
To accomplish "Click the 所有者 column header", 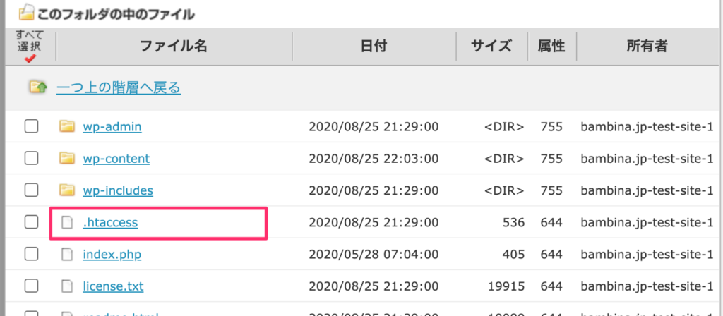I will tap(647, 47).
